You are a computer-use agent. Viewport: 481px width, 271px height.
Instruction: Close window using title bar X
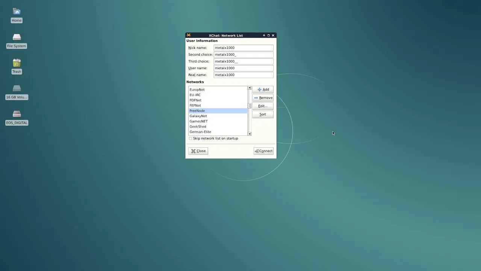pos(273,35)
